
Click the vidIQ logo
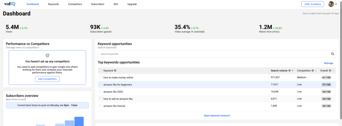(x=10, y=4)
